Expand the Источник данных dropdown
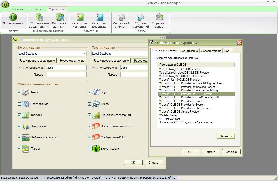Screen dimensions: 278x181 [84, 54]
